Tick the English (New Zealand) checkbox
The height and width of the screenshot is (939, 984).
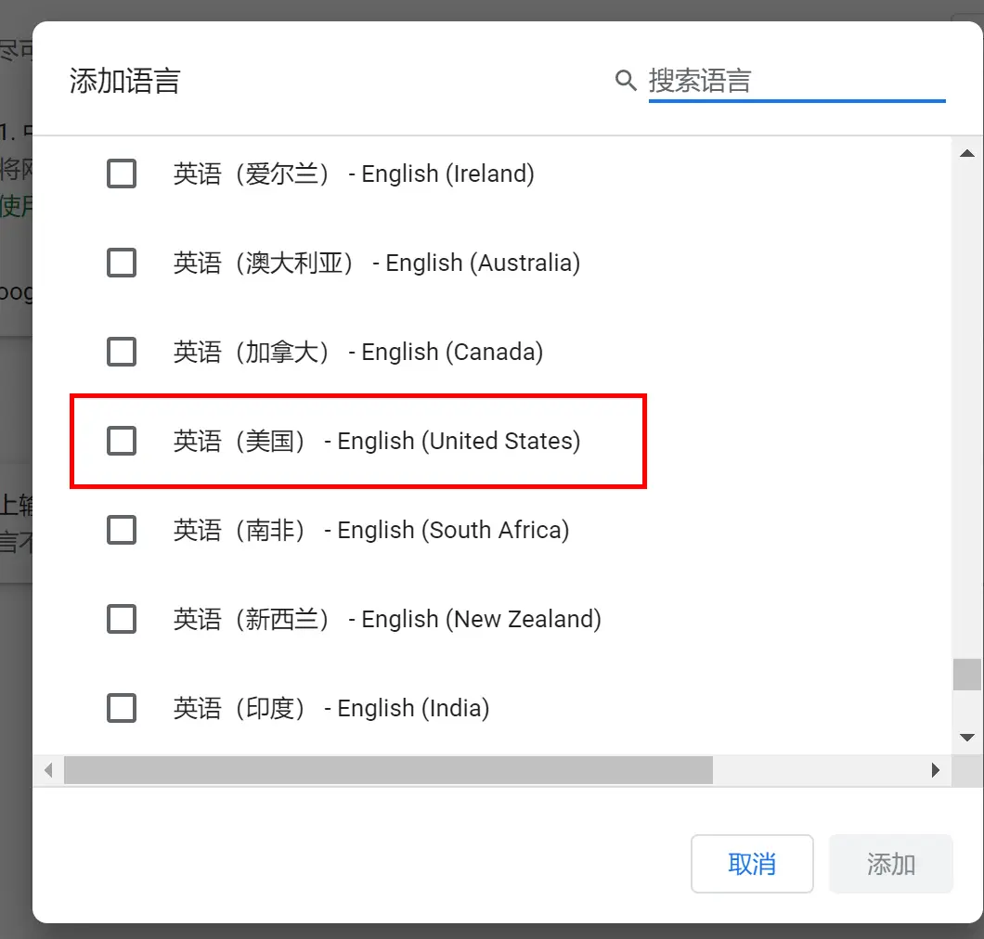pos(121,619)
